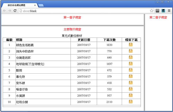The width and height of the screenshot is (173, 112).
Task: Click the title 綠色生活起義
Action: coord(25,45)
